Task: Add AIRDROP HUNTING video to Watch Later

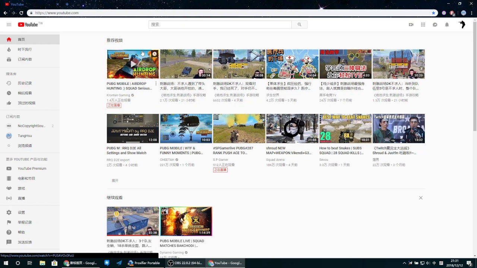Action: [154, 54]
